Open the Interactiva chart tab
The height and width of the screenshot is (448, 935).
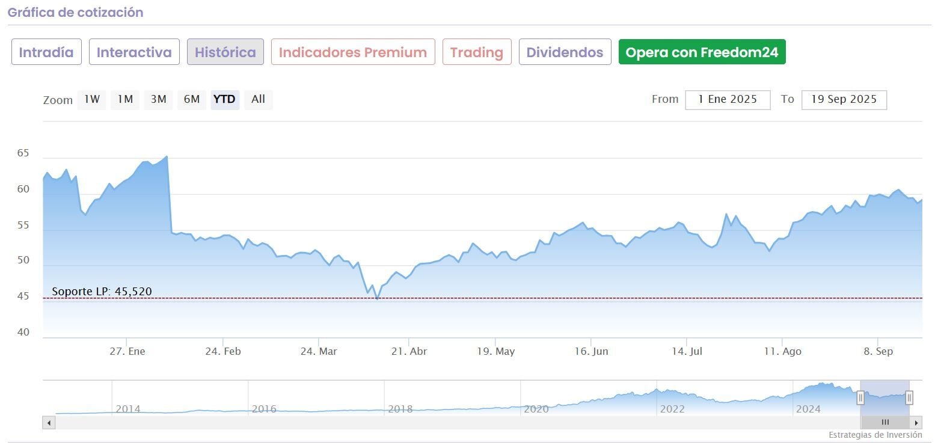pos(134,52)
